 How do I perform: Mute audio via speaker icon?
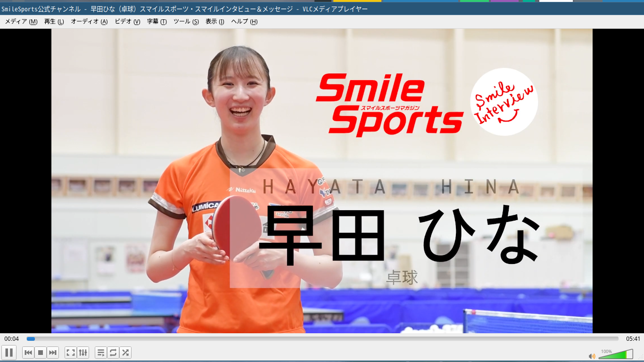pyautogui.click(x=592, y=356)
